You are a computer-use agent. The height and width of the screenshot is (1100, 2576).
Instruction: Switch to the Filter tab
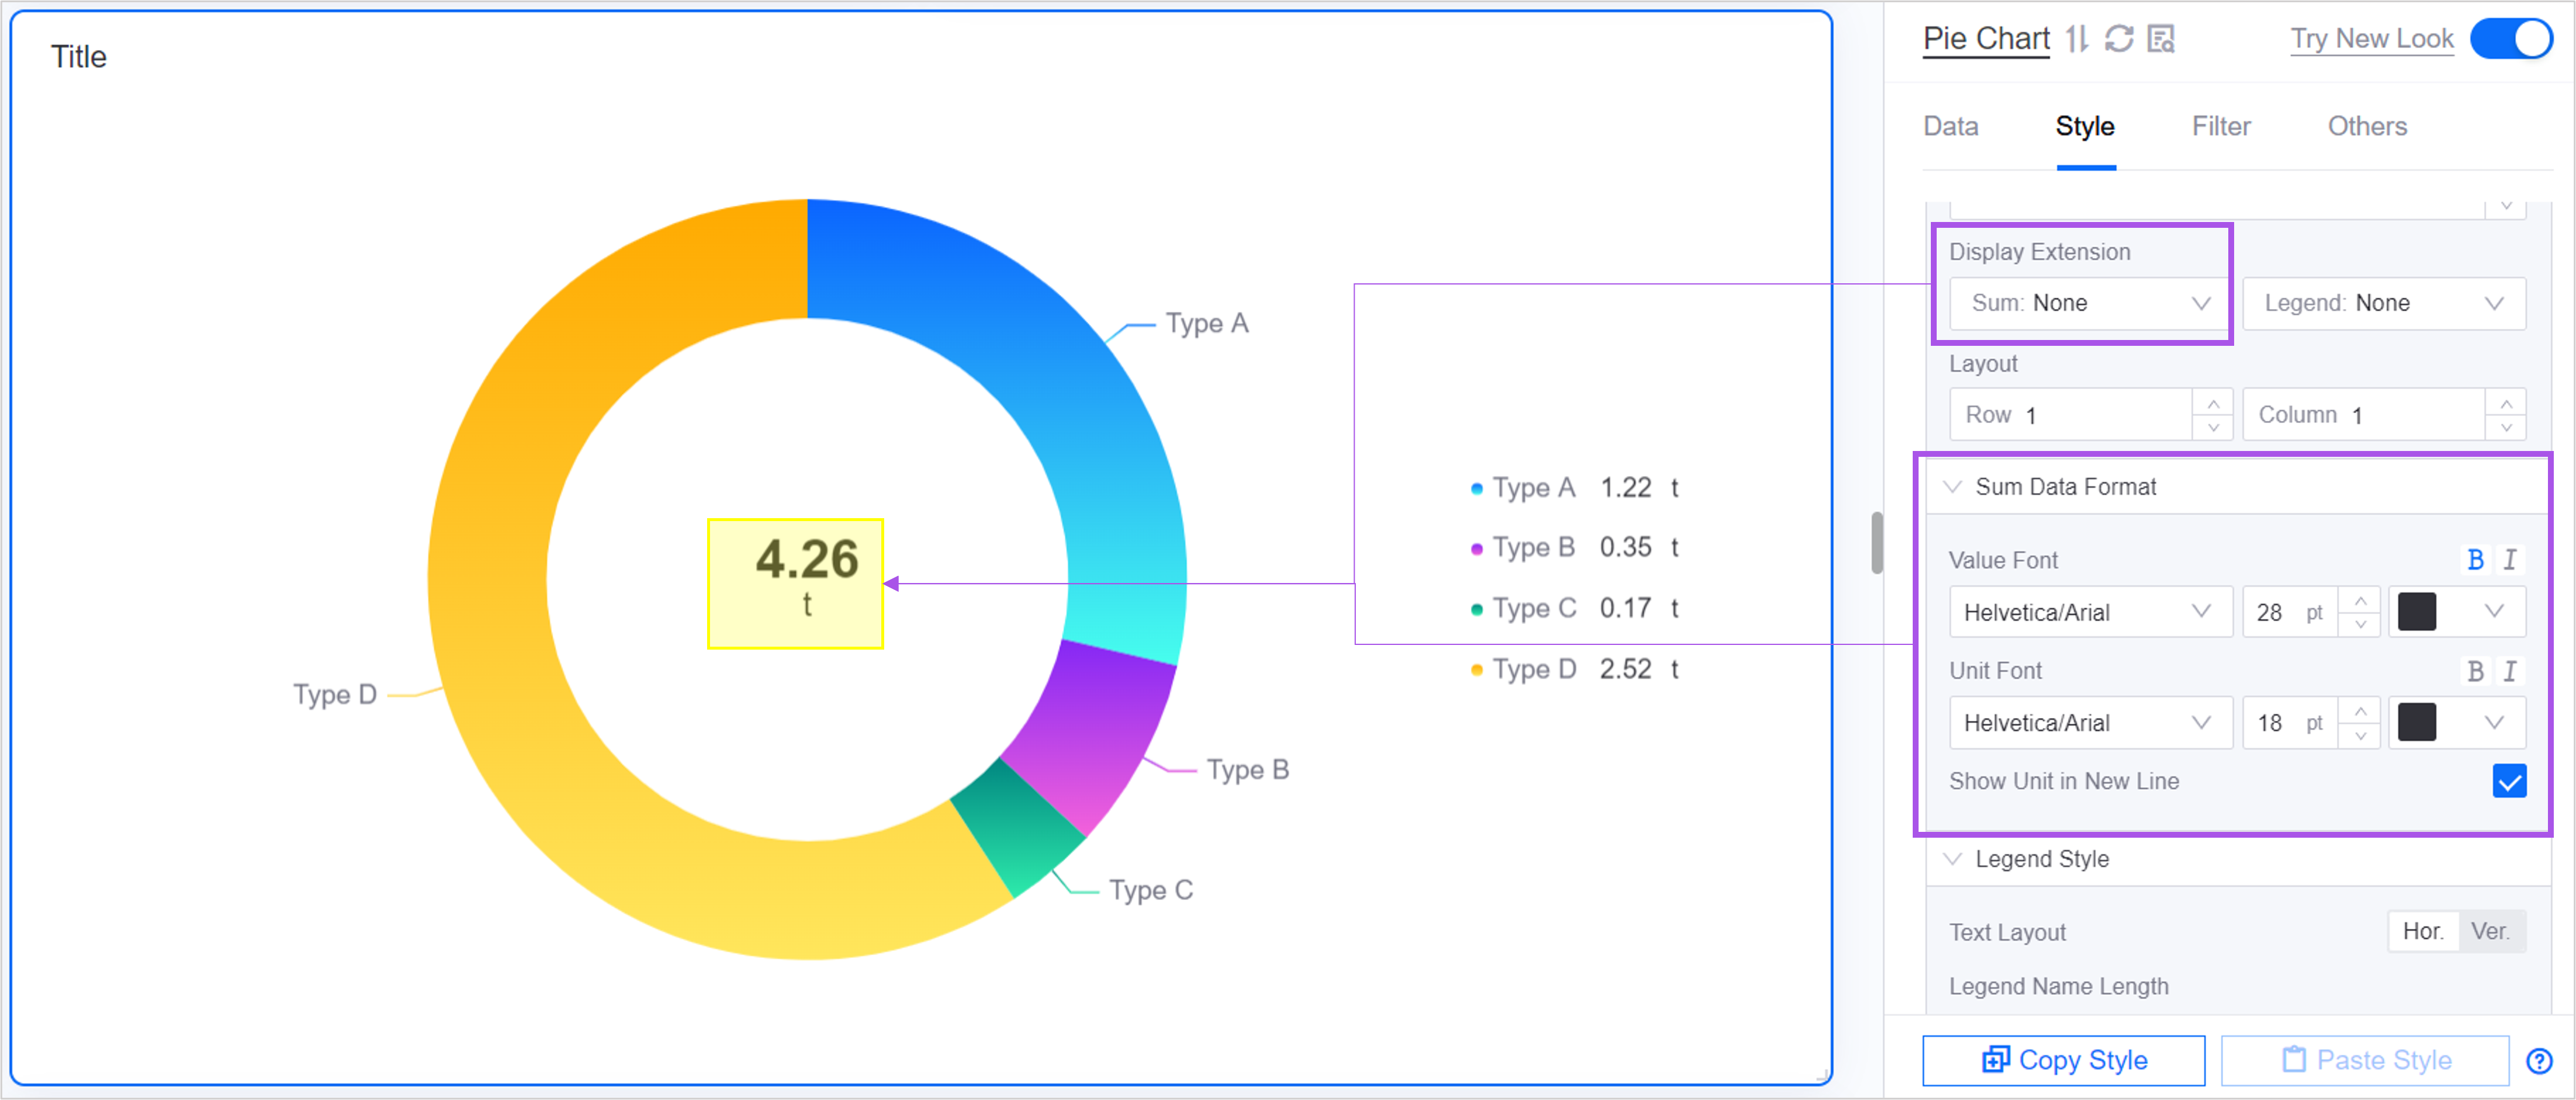click(2221, 126)
